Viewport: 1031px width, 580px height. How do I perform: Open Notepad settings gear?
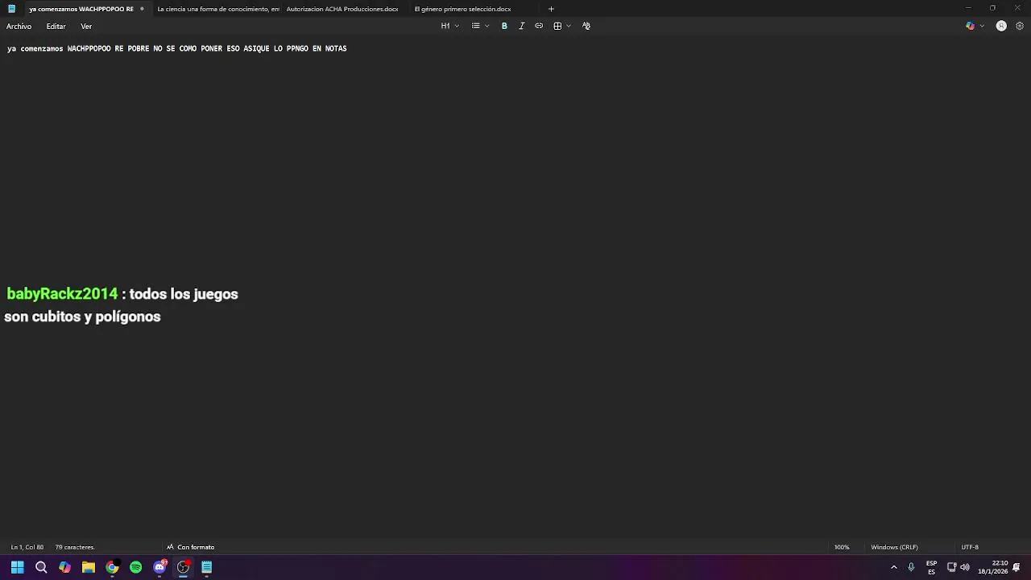point(1020,26)
